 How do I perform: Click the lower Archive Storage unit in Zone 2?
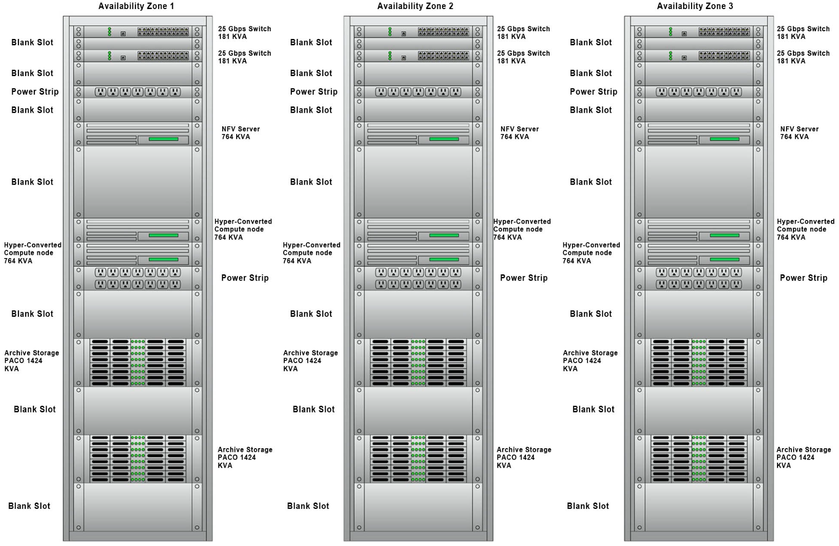click(x=418, y=459)
